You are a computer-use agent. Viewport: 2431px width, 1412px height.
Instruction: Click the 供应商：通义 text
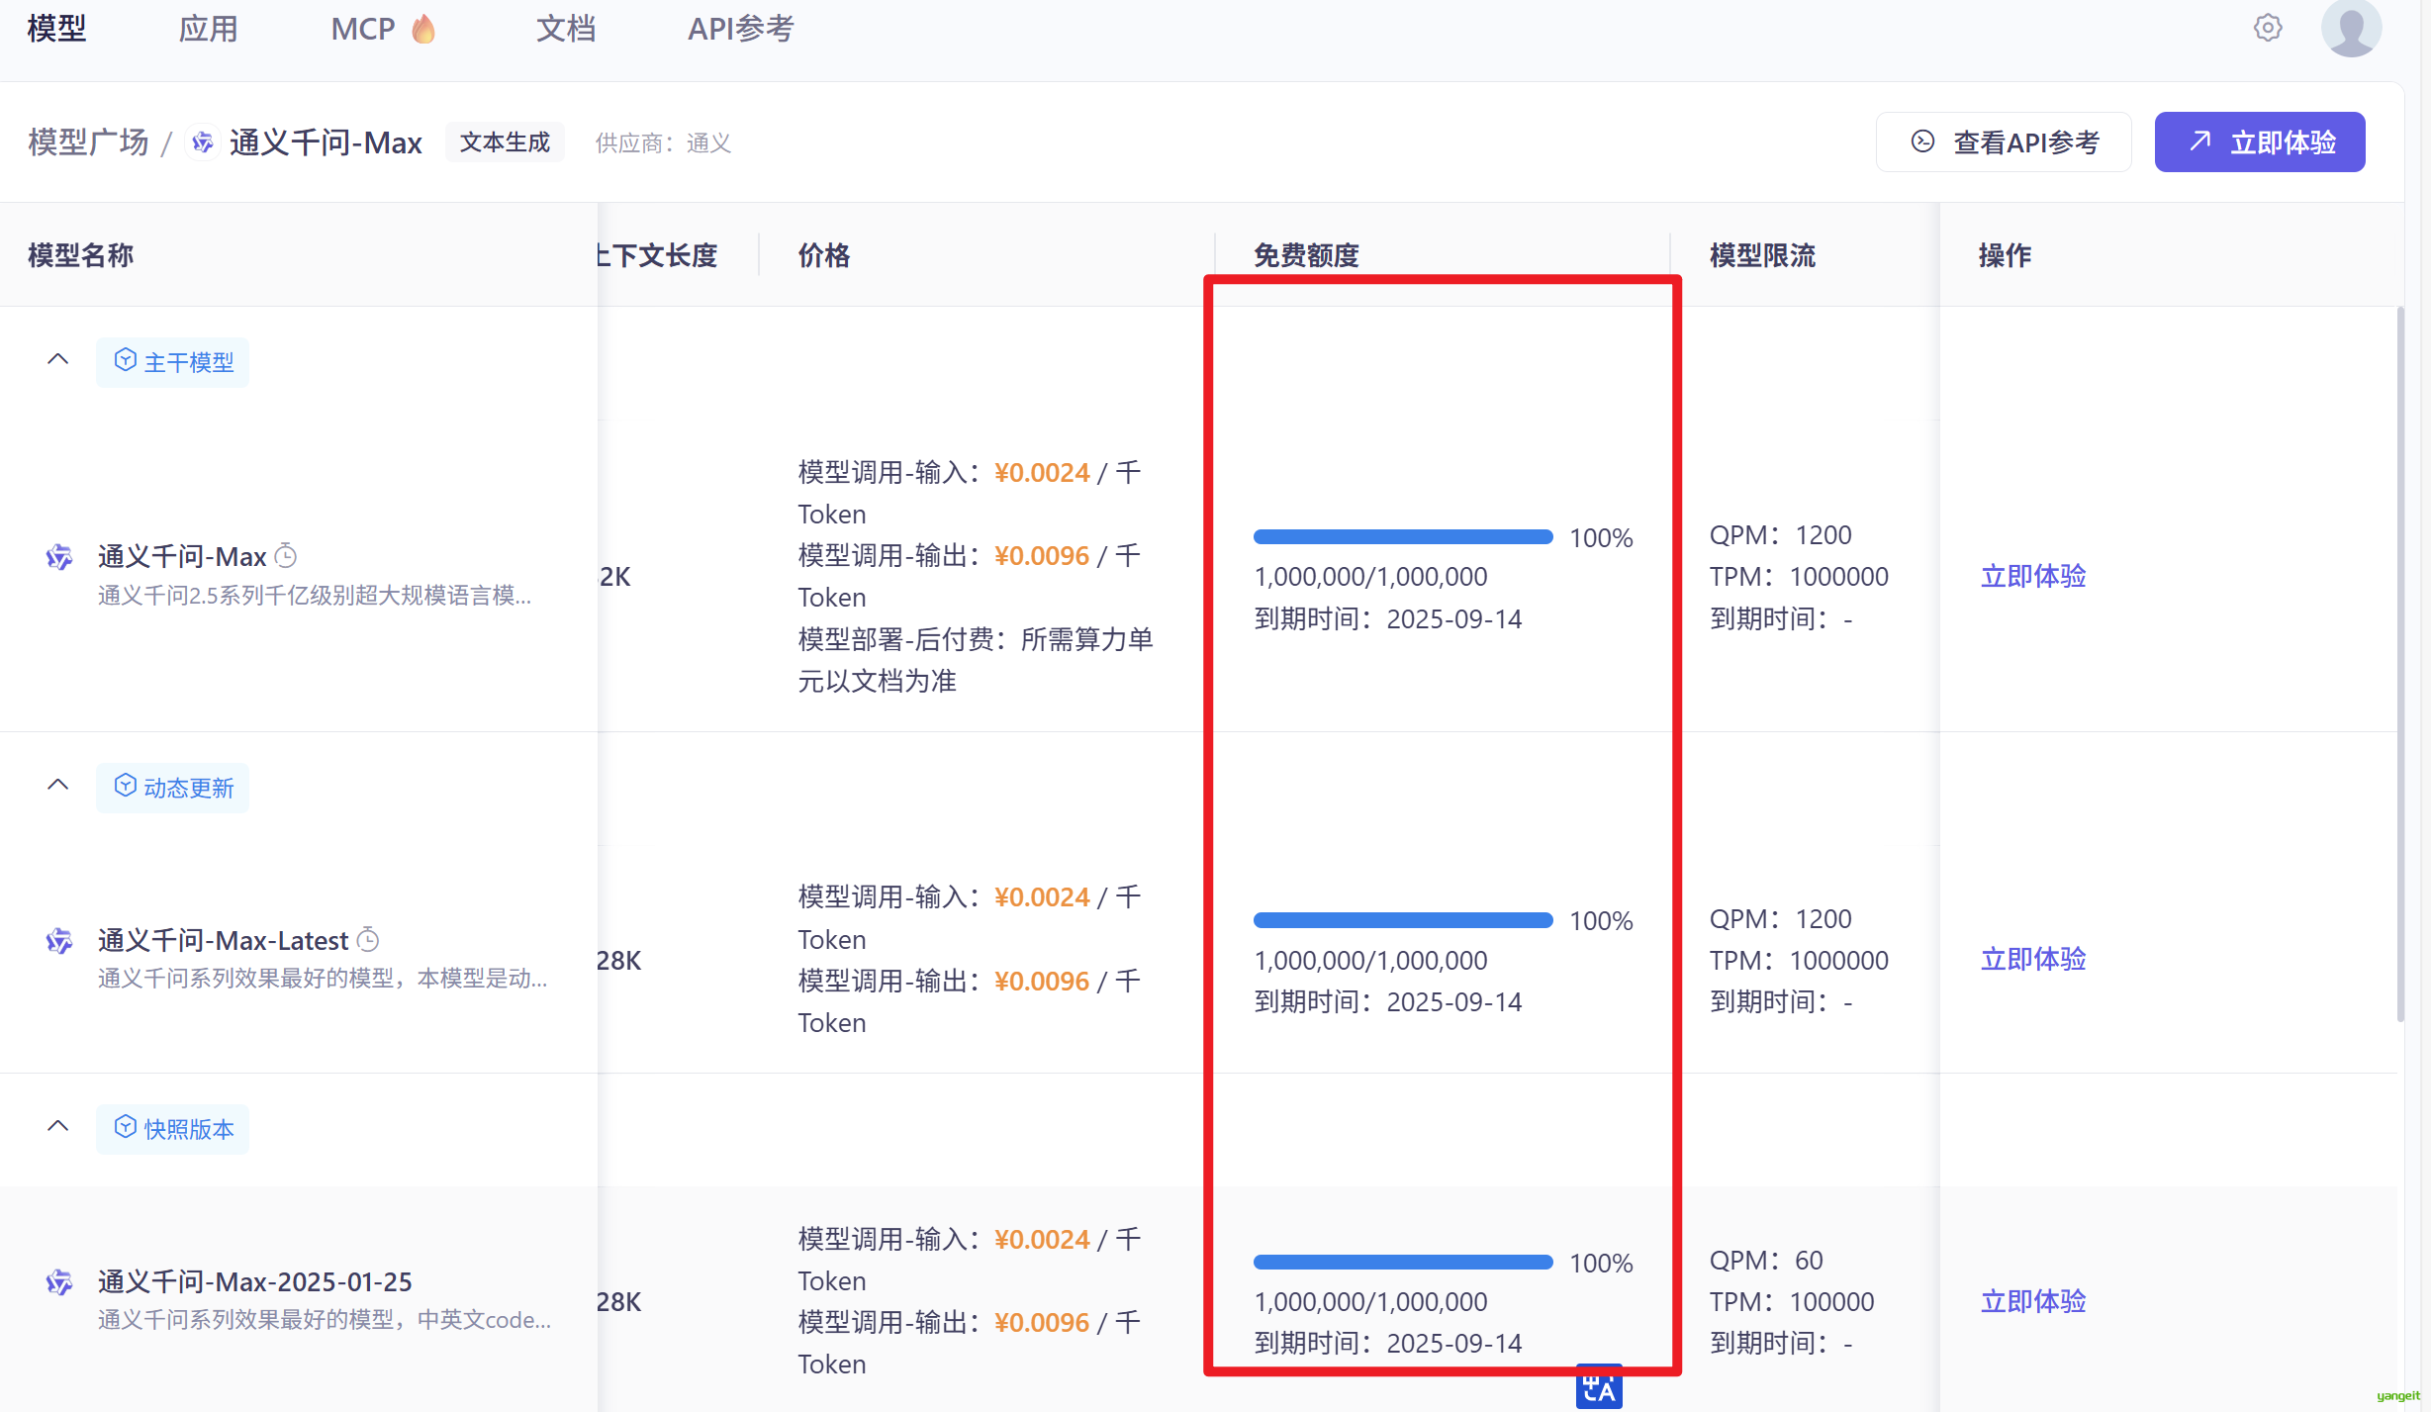click(x=664, y=143)
